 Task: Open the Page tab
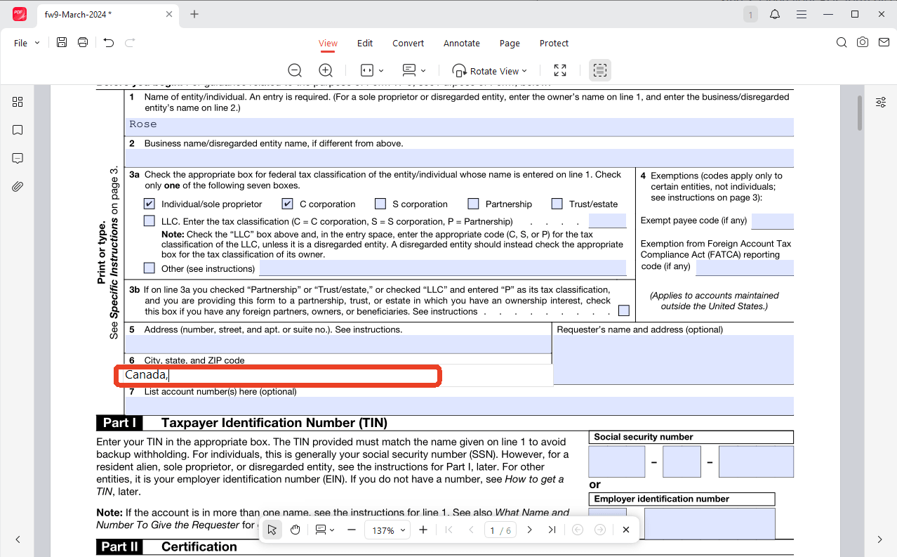click(510, 43)
